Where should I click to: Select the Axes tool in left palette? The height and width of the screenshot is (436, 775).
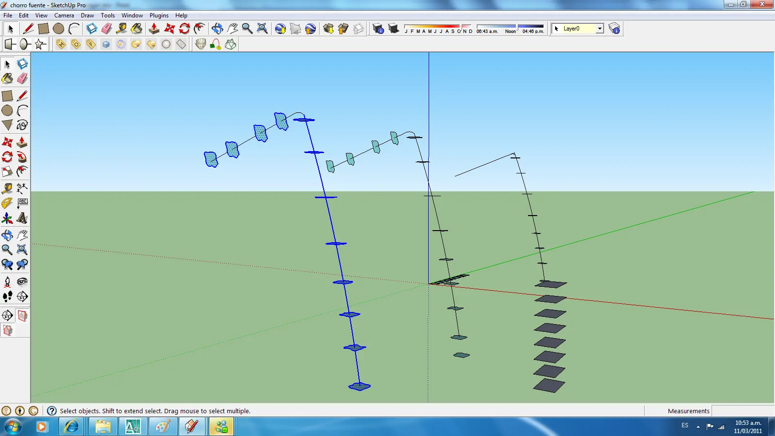point(7,218)
